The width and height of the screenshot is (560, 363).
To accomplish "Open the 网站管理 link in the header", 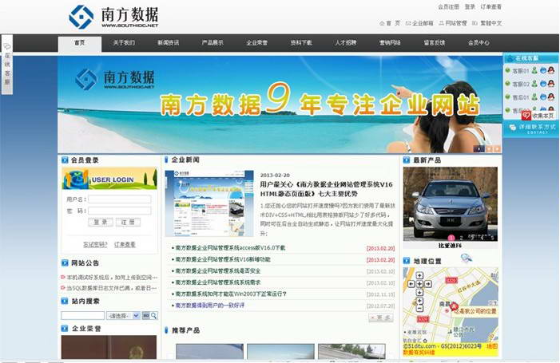I will tap(453, 23).
